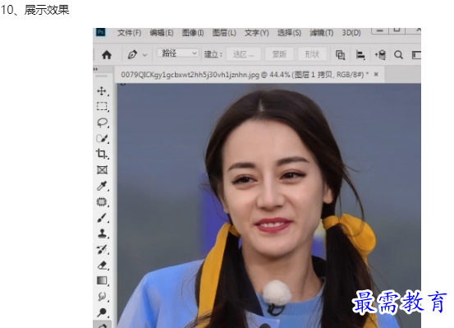Select the Eyedropper tool
The image size is (454, 328).
pos(102,186)
